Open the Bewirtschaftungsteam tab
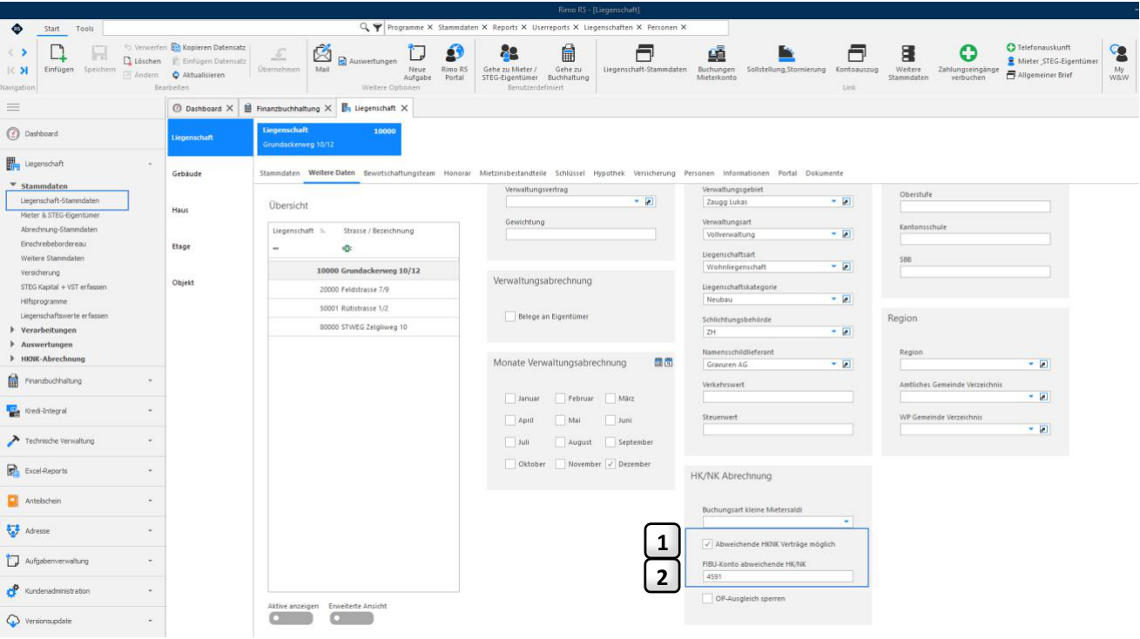The height and width of the screenshot is (639, 1140). (x=399, y=173)
